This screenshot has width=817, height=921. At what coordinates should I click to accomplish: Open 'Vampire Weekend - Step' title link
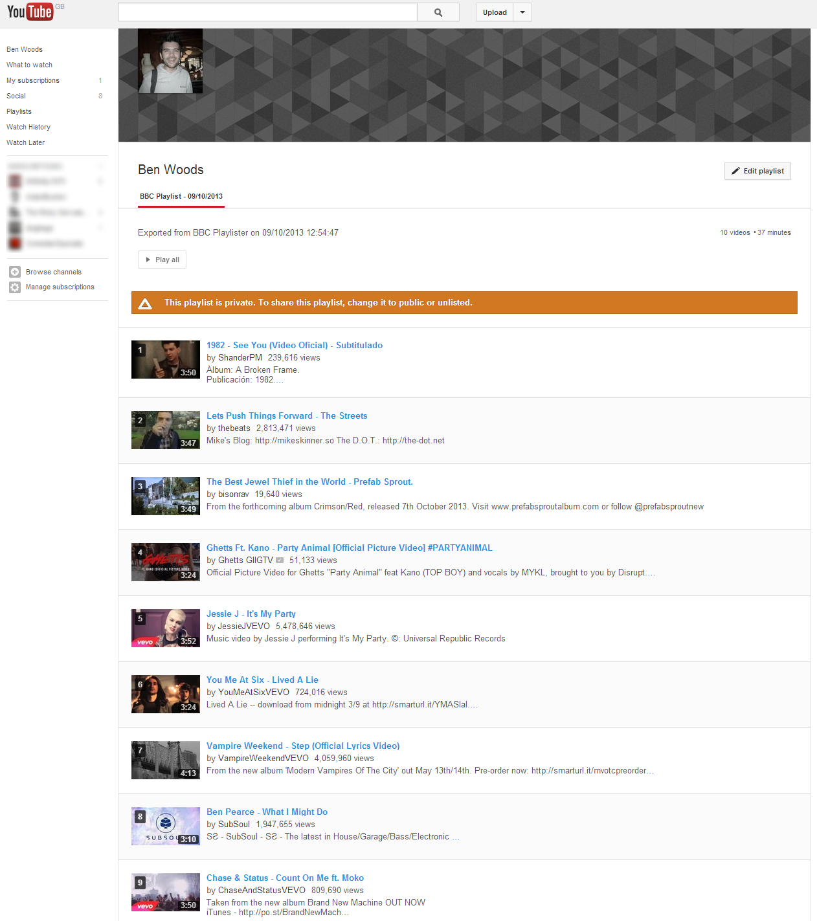pos(303,746)
